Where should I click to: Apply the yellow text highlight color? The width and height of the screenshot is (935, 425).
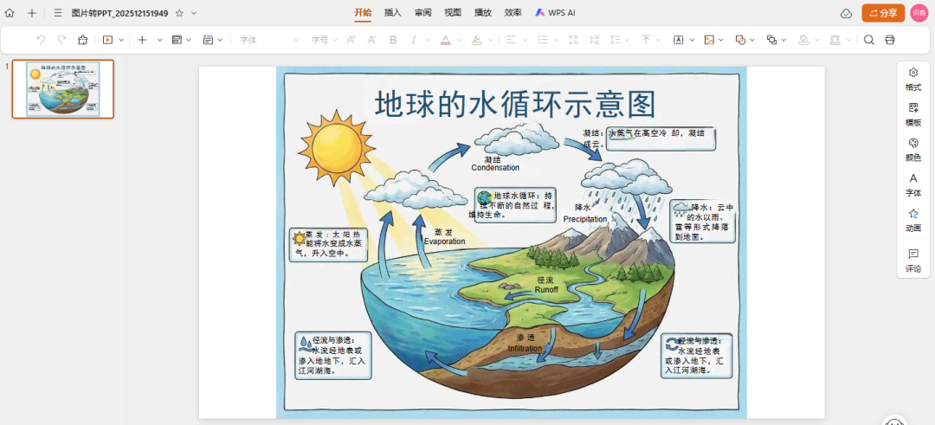click(x=476, y=40)
